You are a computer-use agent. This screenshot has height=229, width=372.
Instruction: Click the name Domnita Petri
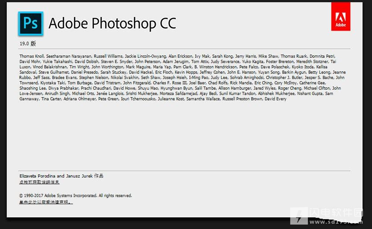point(322,56)
